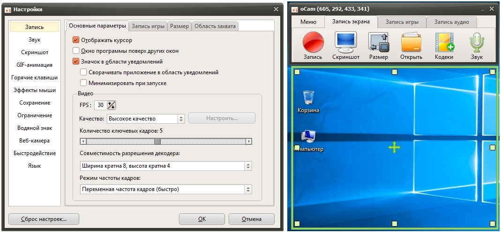
Task: Disable the Отображать курсор checkbox
Action: tap(76, 40)
